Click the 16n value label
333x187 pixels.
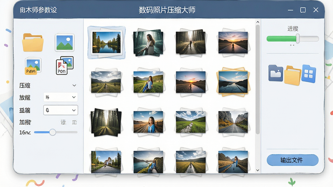point(25,132)
